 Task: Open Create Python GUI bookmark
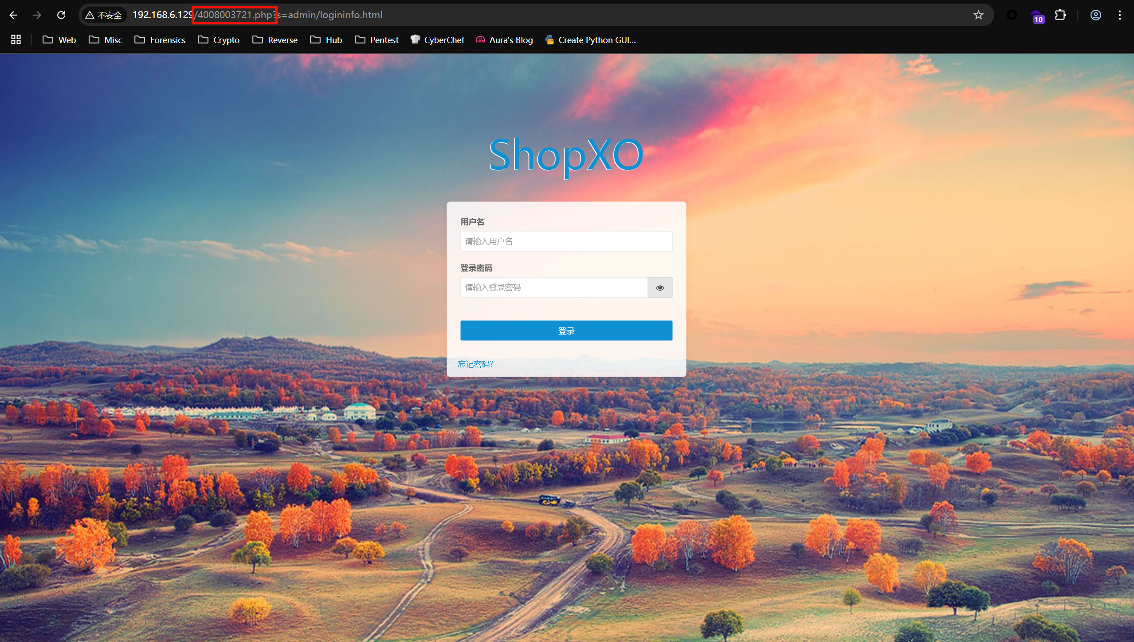591,40
